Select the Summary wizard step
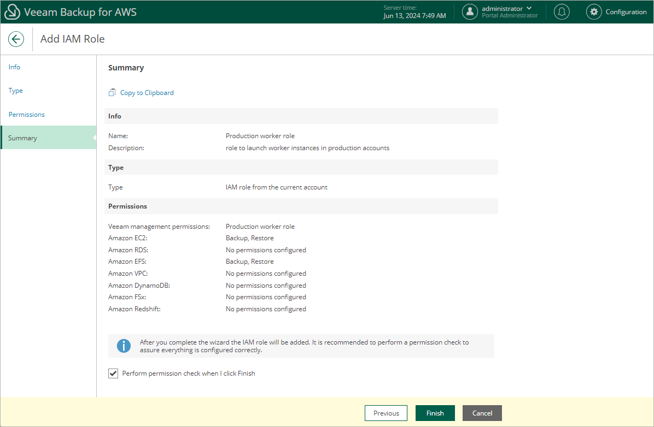Screen dimensions: 654x427 tap(48, 138)
